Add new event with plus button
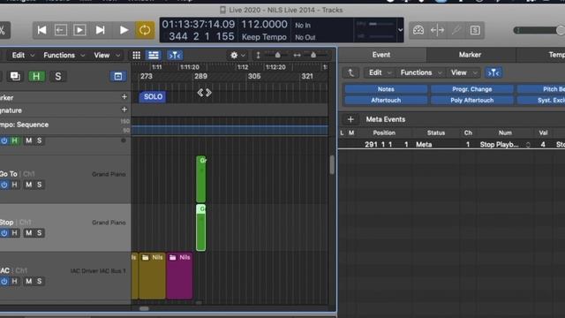The image size is (565, 318). [x=350, y=119]
